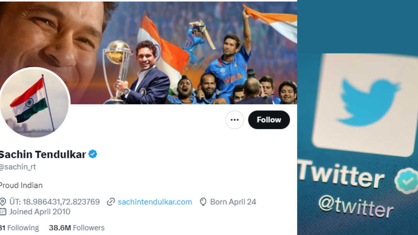The image size is (418, 235).
Task: Click the @twitter handle text
Action: 356,206
